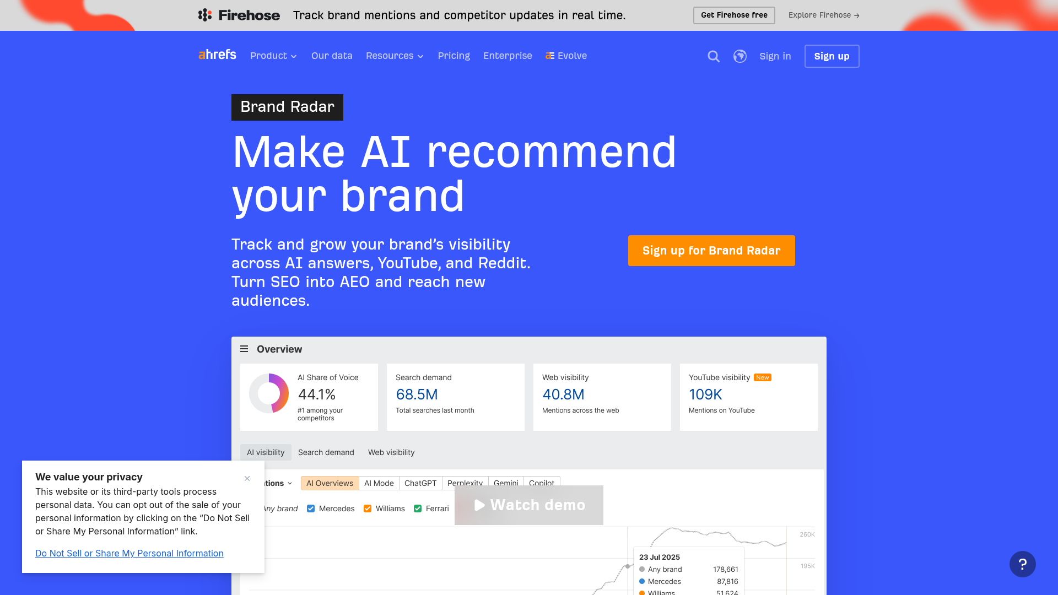Select the ChatGPT filter tab
1058x595 pixels.
click(x=420, y=483)
